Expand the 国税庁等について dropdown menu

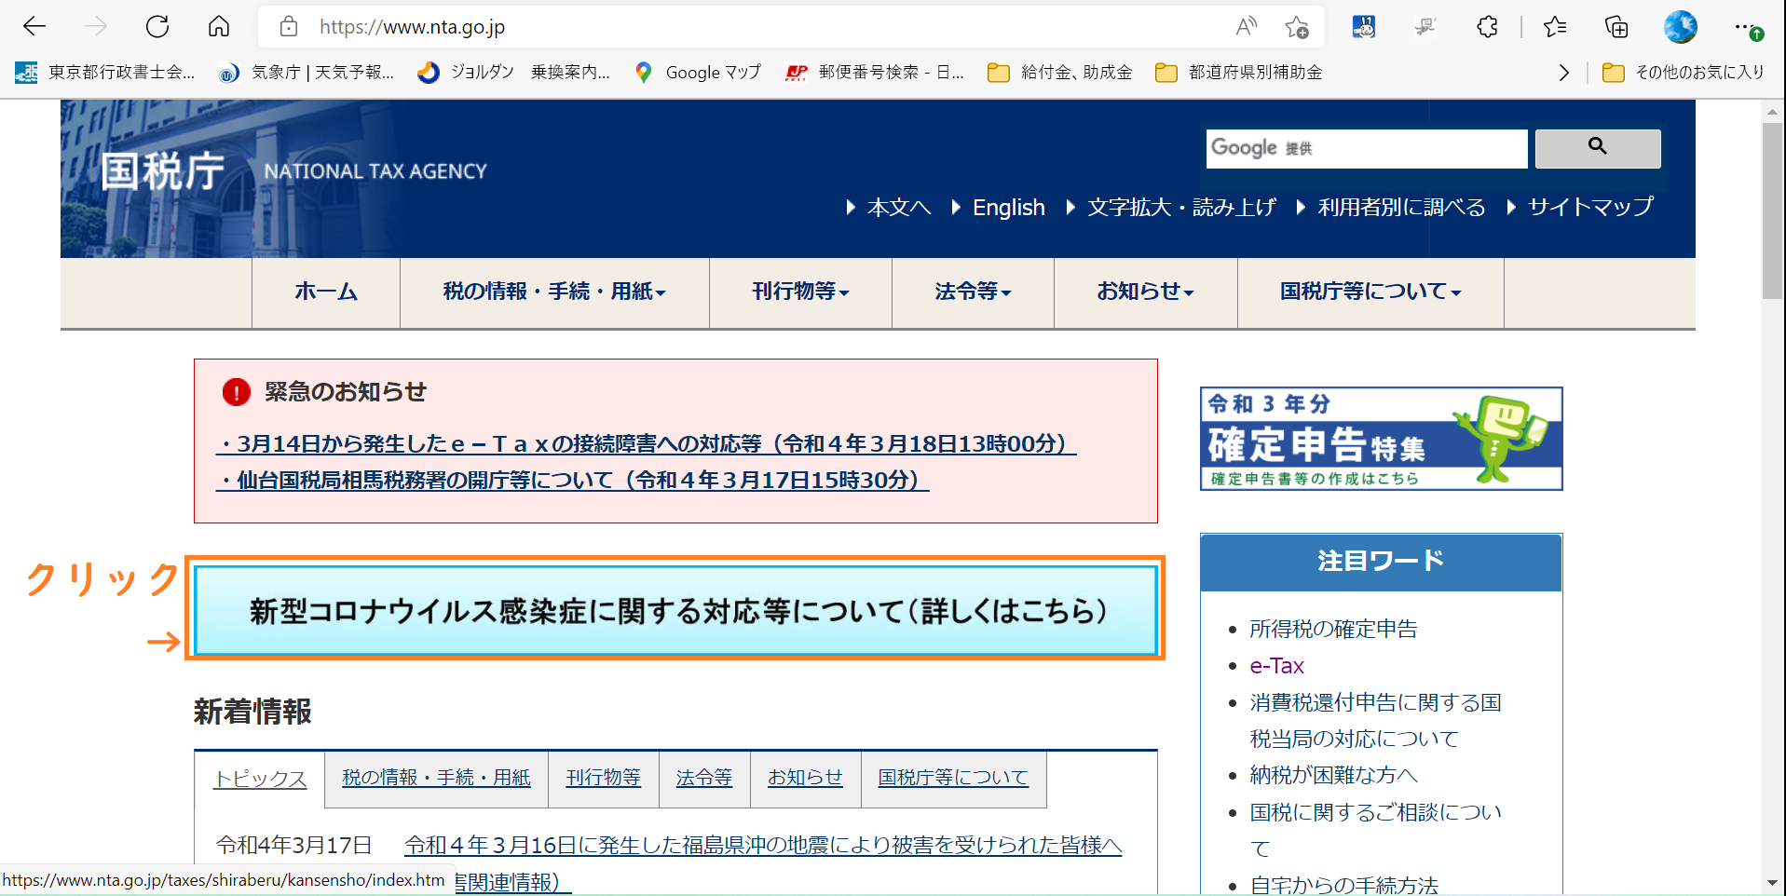(1370, 292)
